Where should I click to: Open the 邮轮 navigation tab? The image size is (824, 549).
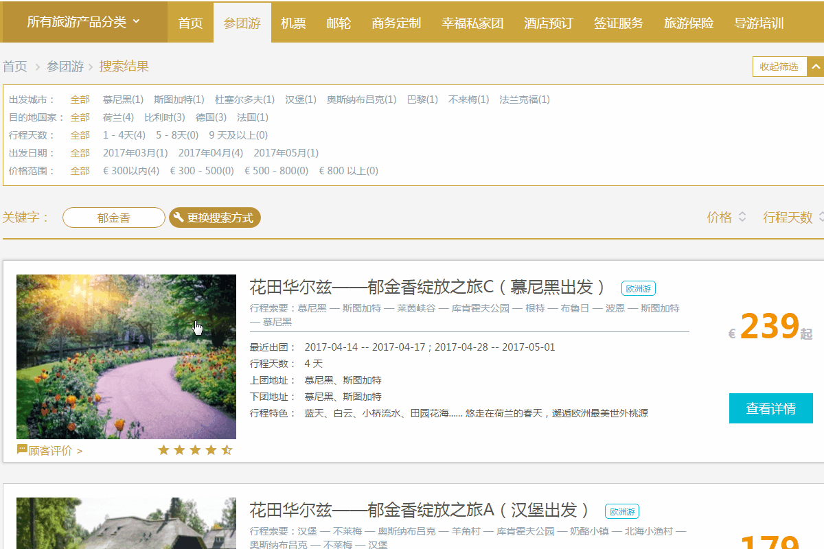339,23
